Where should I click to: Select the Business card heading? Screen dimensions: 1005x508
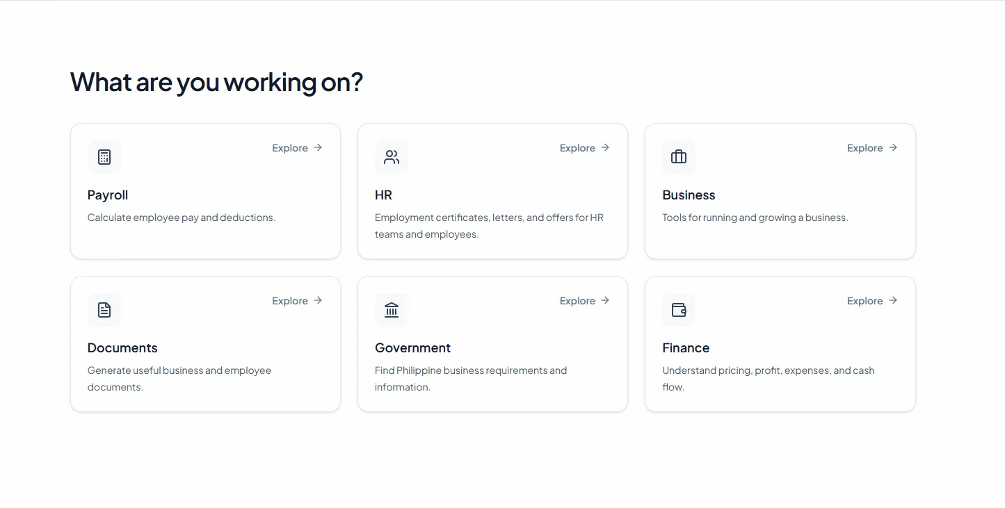689,195
